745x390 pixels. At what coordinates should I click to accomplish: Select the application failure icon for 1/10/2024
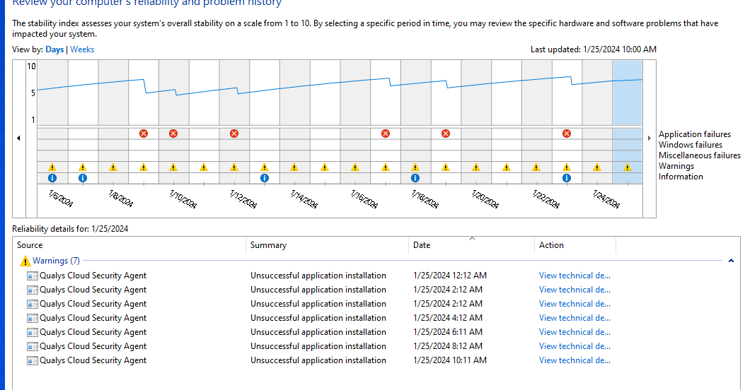pos(173,134)
